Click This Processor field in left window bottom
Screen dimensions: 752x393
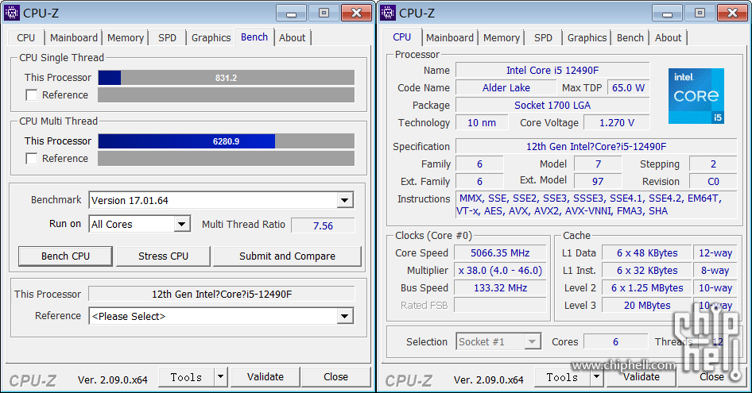pos(222,295)
